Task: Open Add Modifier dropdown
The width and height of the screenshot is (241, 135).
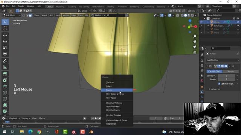Action: pyautogui.click(x=223, y=60)
